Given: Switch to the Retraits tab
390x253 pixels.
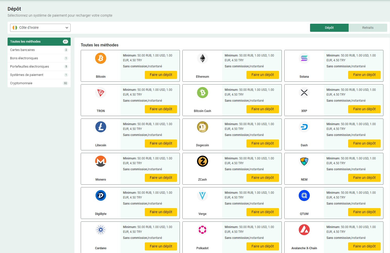Looking at the screenshot, I should [368, 28].
